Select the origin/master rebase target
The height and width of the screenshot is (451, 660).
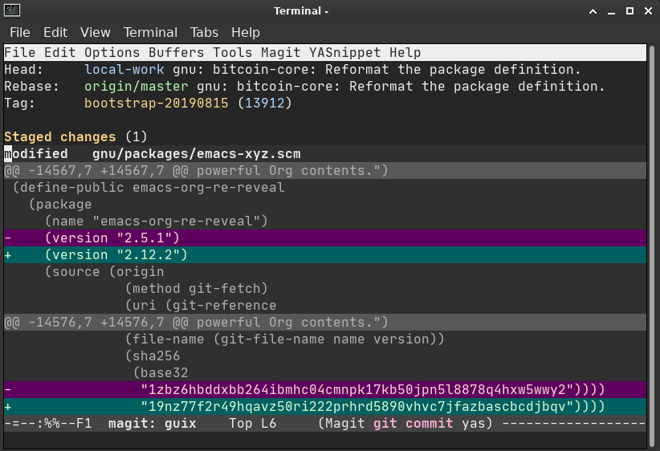click(x=136, y=86)
